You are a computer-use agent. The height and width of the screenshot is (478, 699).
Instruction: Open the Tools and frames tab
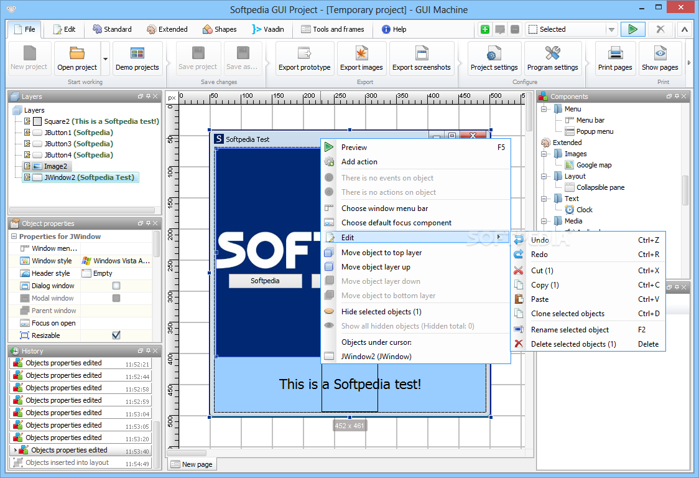(x=333, y=29)
